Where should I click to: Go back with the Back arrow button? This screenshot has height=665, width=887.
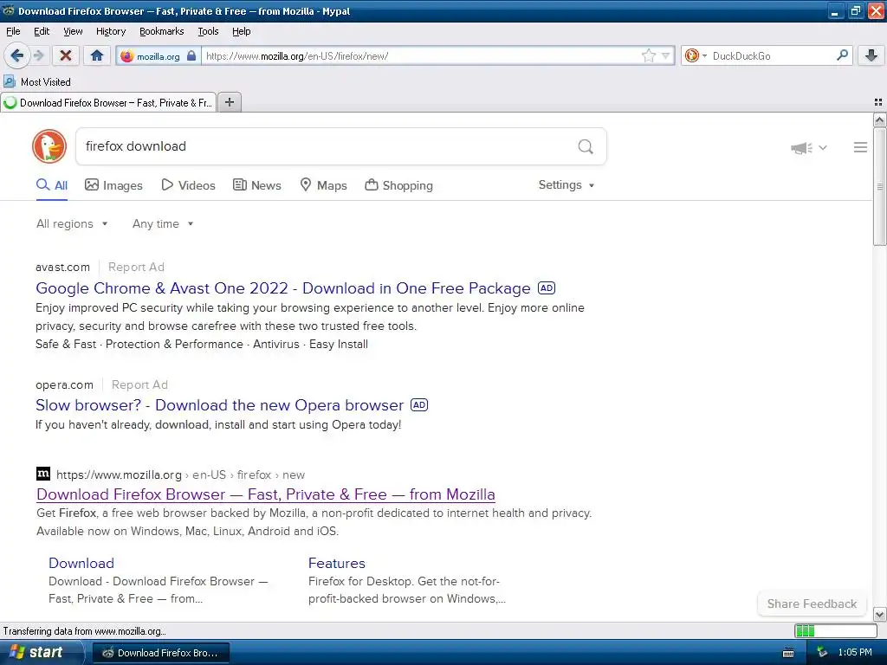point(17,55)
